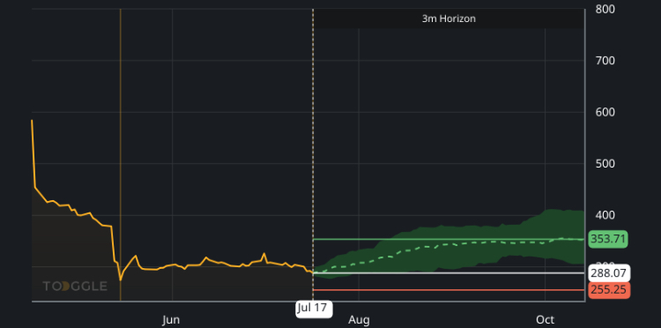
Task: Click the Oct axis label
Action: tap(545, 320)
